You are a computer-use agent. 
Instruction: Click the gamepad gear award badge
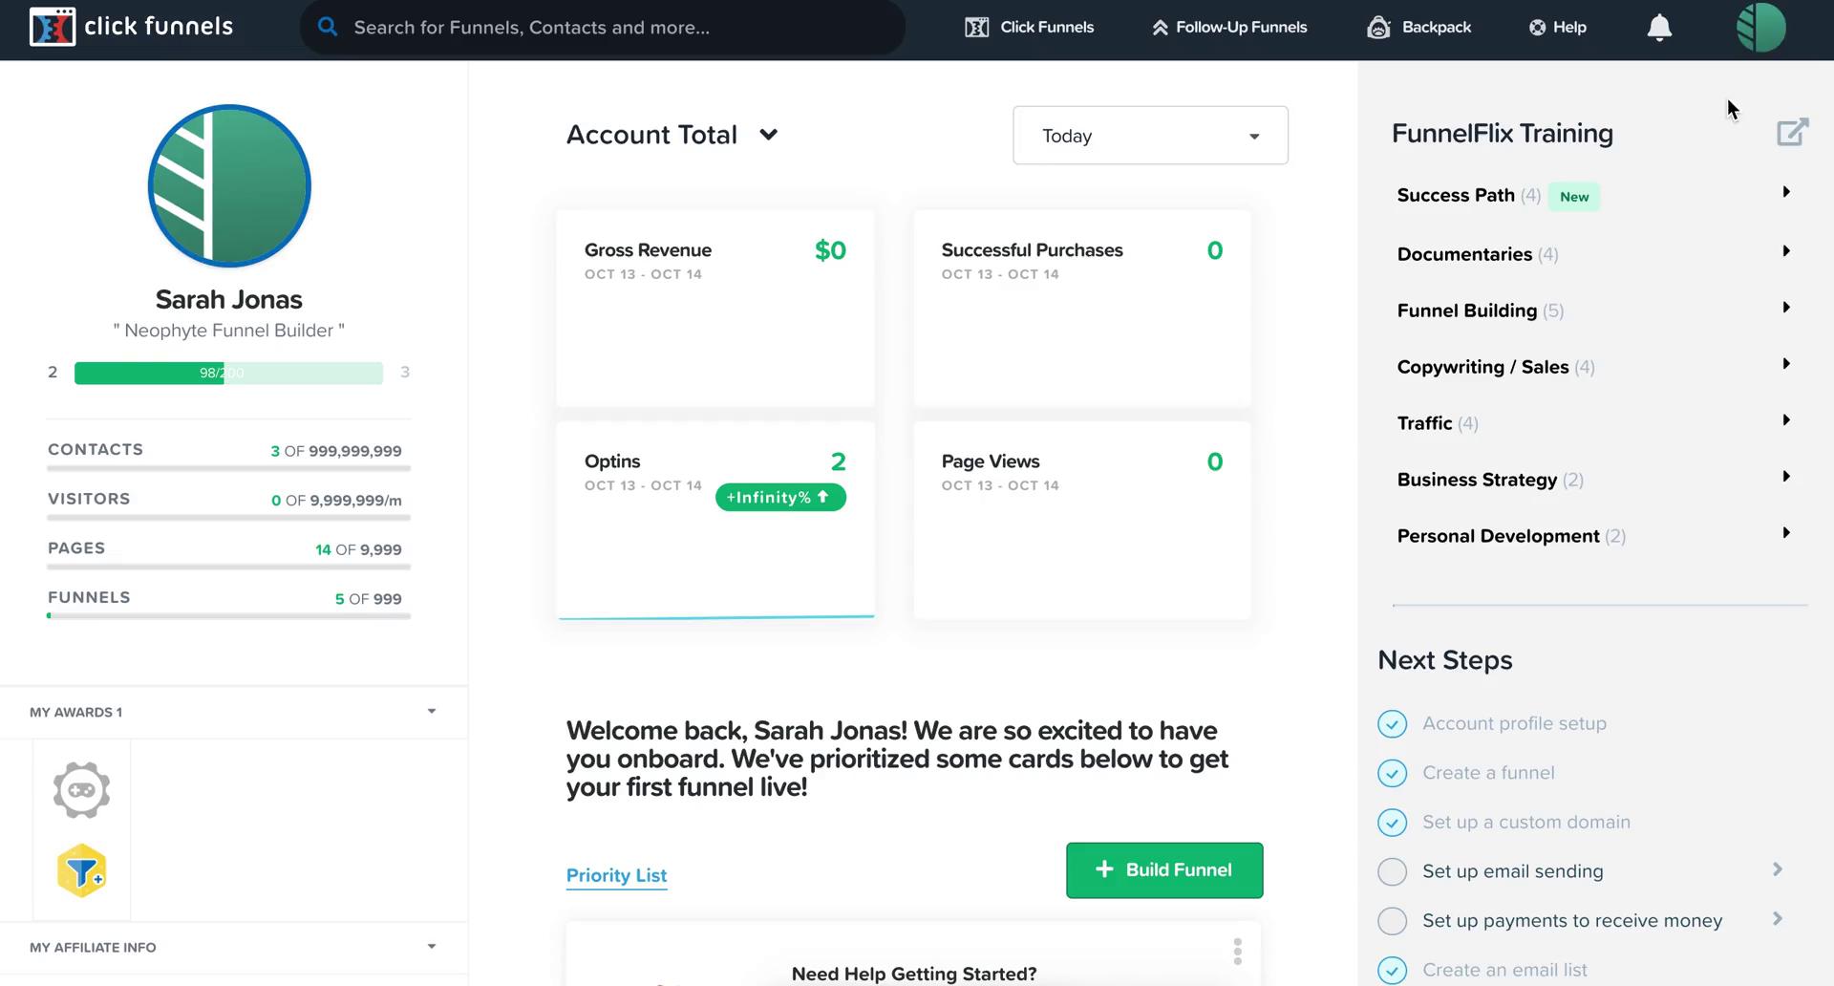click(x=81, y=790)
